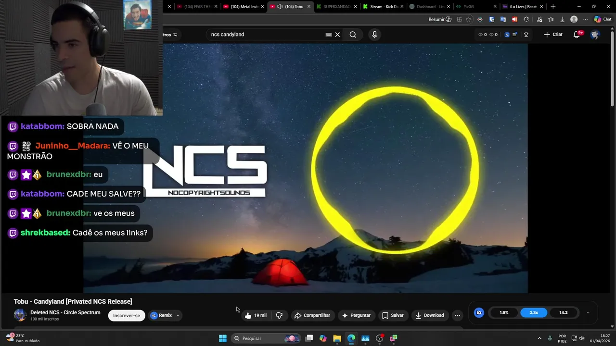Open the Deleted NCS - Circle Spectrum channel
616x346 pixels.
point(65,312)
